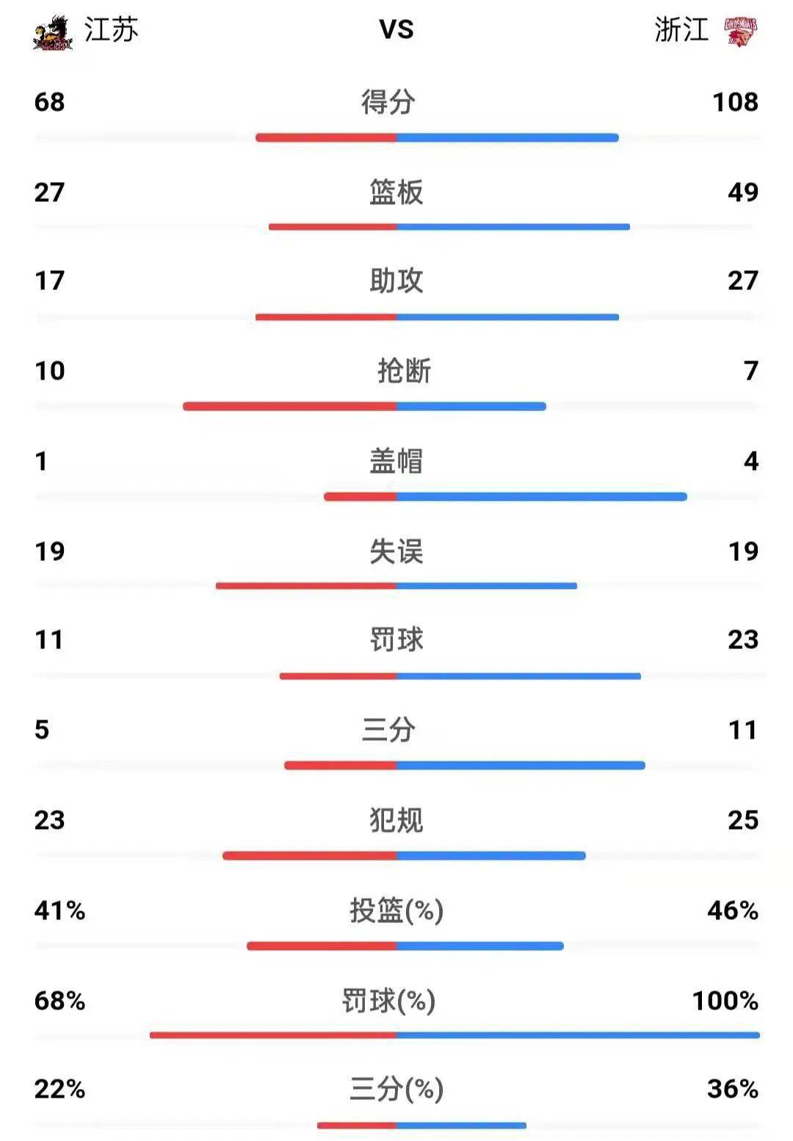Tap the VS header text
Image resolution: width=793 pixels, height=1141 pixels.
coord(396,30)
